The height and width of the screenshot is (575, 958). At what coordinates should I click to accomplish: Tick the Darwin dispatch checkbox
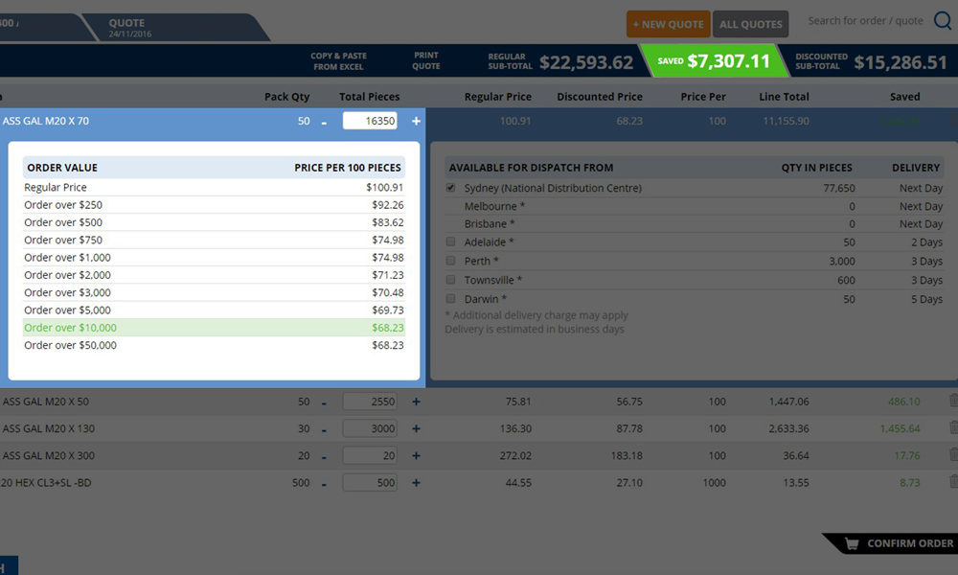pyautogui.click(x=451, y=298)
